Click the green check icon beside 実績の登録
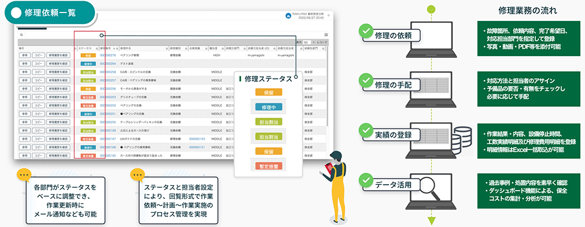Viewport: 585px width, 227px height. [x=365, y=130]
